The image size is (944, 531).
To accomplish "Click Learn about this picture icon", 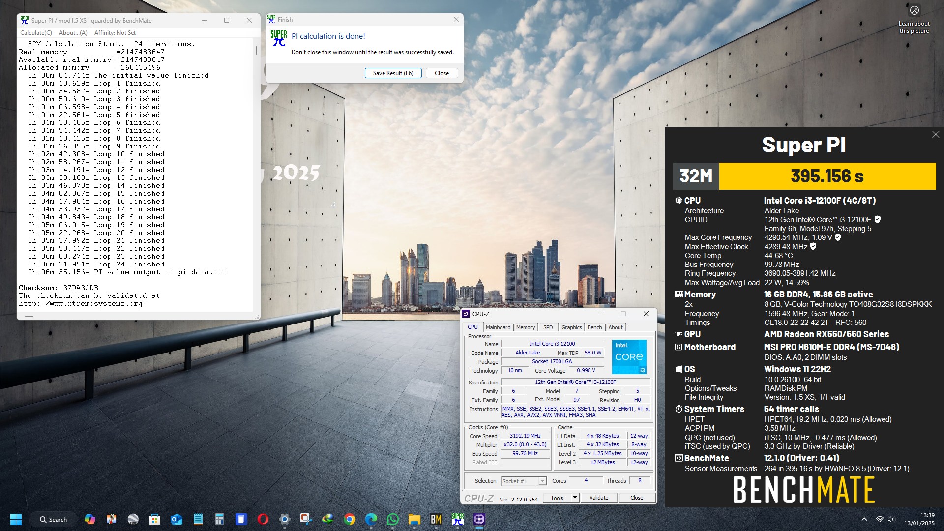I will [914, 10].
